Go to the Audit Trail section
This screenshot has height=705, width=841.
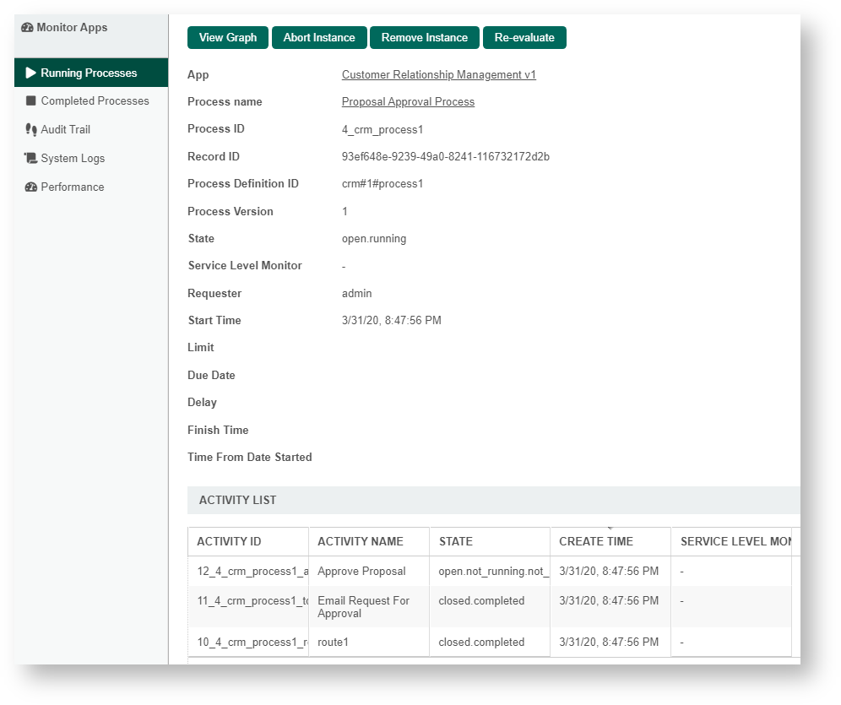coord(65,130)
